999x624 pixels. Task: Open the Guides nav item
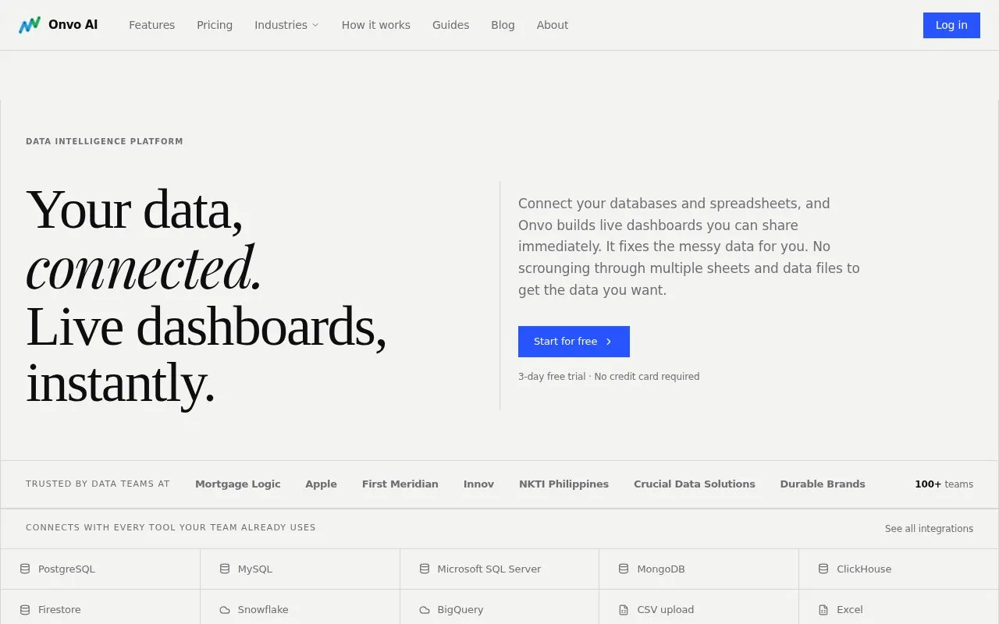450,25
